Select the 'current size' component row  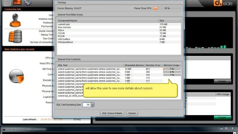[119, 24]
